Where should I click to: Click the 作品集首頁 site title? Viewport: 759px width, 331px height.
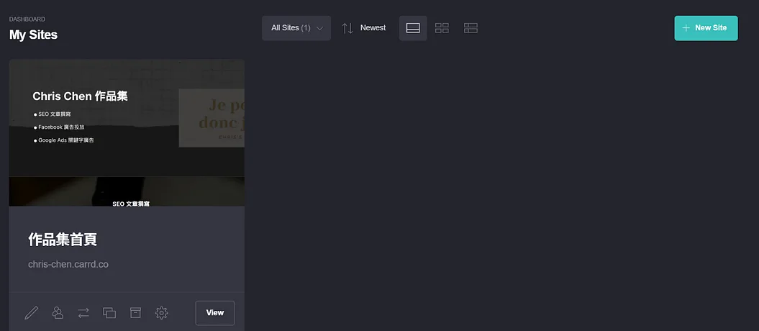63,240
